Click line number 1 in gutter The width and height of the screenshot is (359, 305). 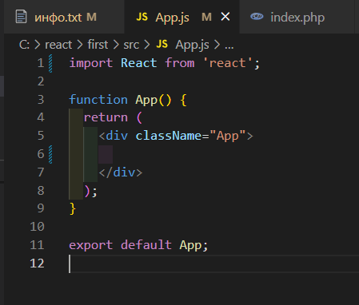41,63
